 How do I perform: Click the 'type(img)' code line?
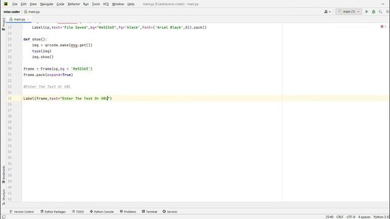(x=41, y=51)
